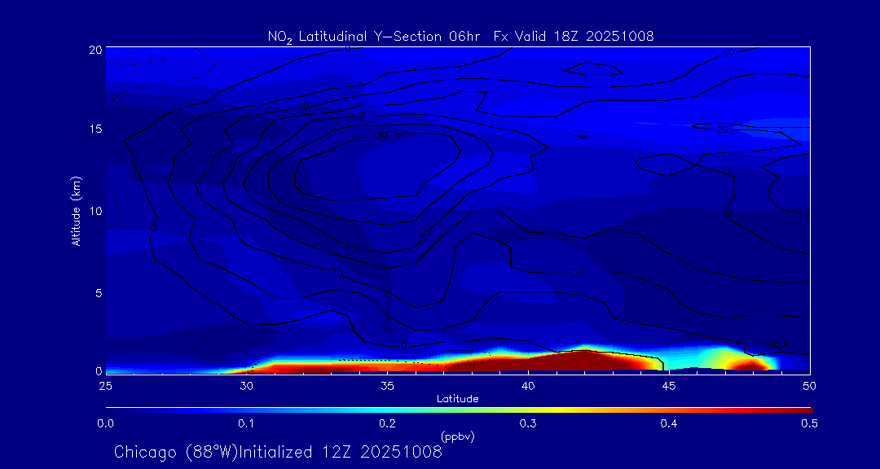
Task: Click the x-axis tick label '40'
Action: tap(528, 385)
